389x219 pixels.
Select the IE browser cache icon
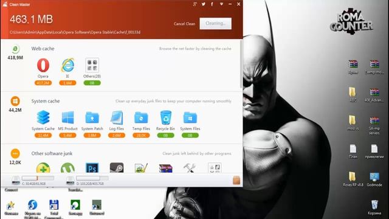(x=67, y=65)
